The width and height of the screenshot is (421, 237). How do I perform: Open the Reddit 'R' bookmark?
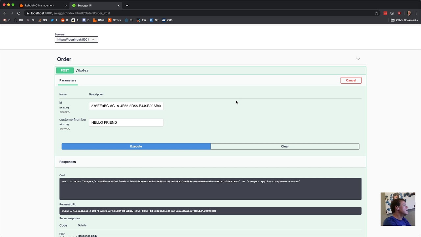(64, 20)
